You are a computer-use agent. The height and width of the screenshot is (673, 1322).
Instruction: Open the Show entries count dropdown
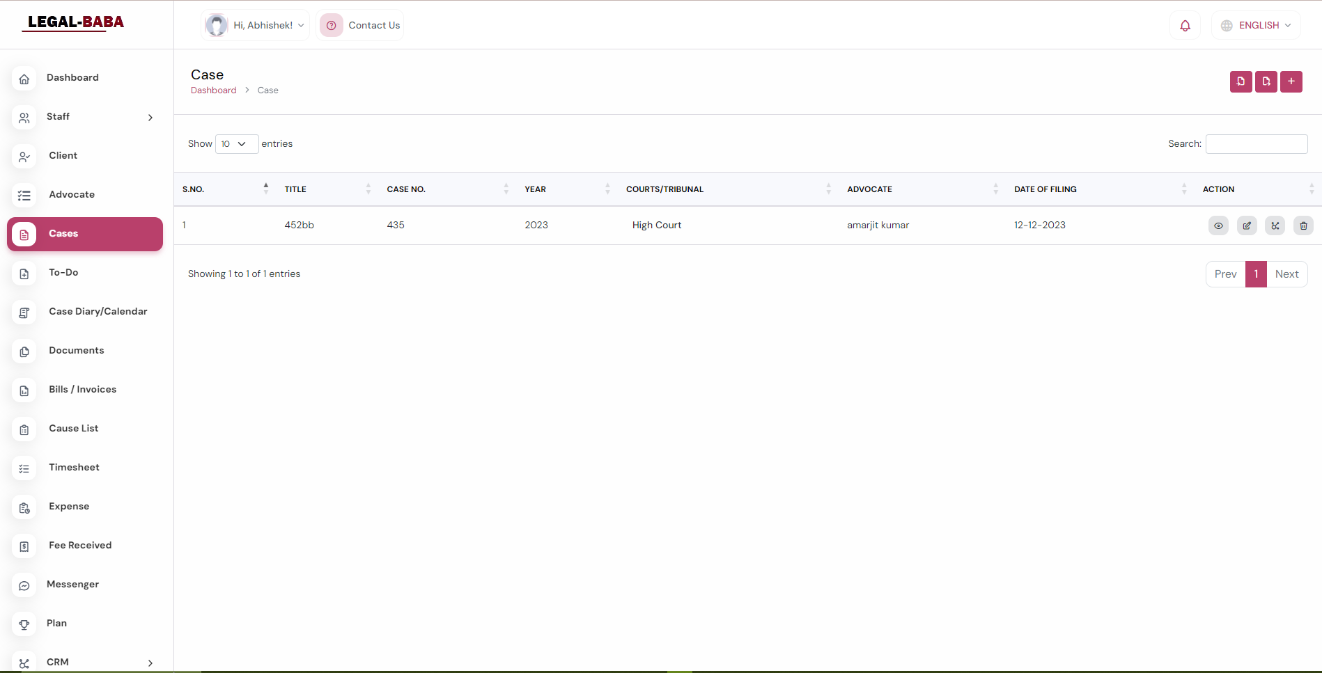tap(236, 144)
